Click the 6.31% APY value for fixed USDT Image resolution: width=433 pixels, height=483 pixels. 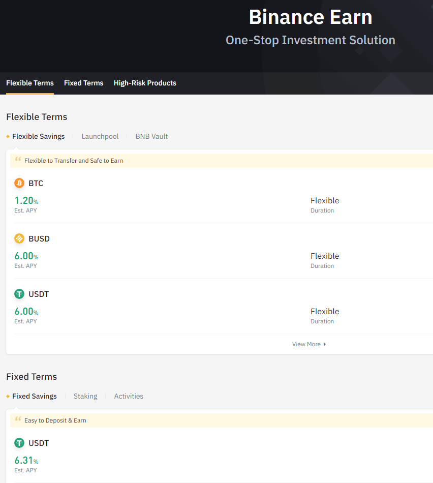[x=26, y=460]
